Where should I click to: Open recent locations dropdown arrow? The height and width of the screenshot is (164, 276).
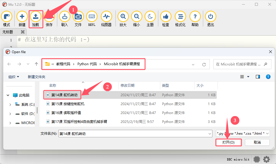tap(28, 64)
